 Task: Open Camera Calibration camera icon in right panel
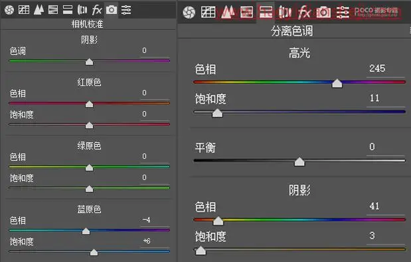pyautogui.click(x=323, y=13)
